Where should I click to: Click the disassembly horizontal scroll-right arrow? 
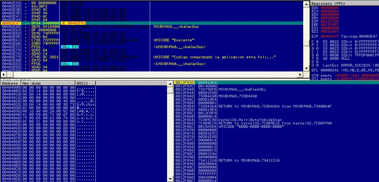(301, 74)
